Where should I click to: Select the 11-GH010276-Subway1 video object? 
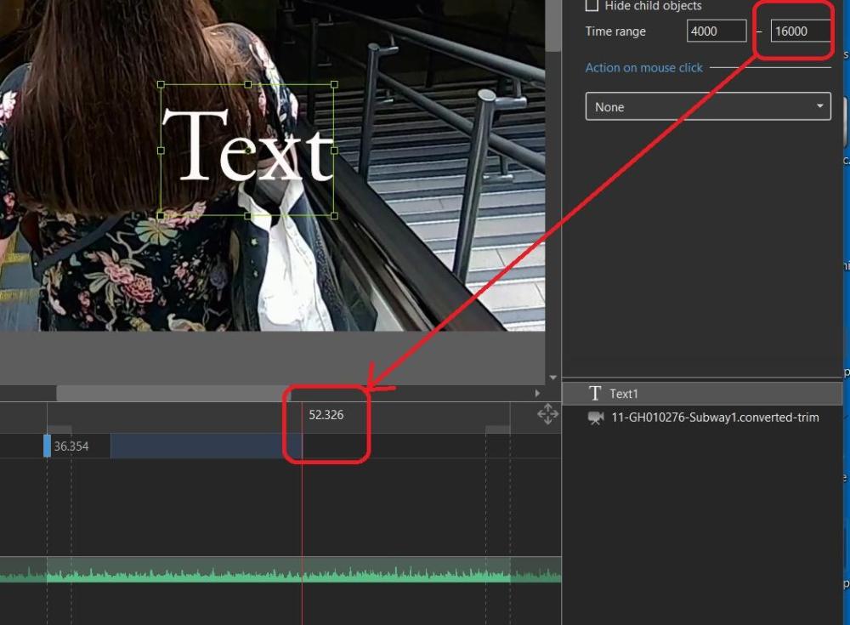point(714,418)
